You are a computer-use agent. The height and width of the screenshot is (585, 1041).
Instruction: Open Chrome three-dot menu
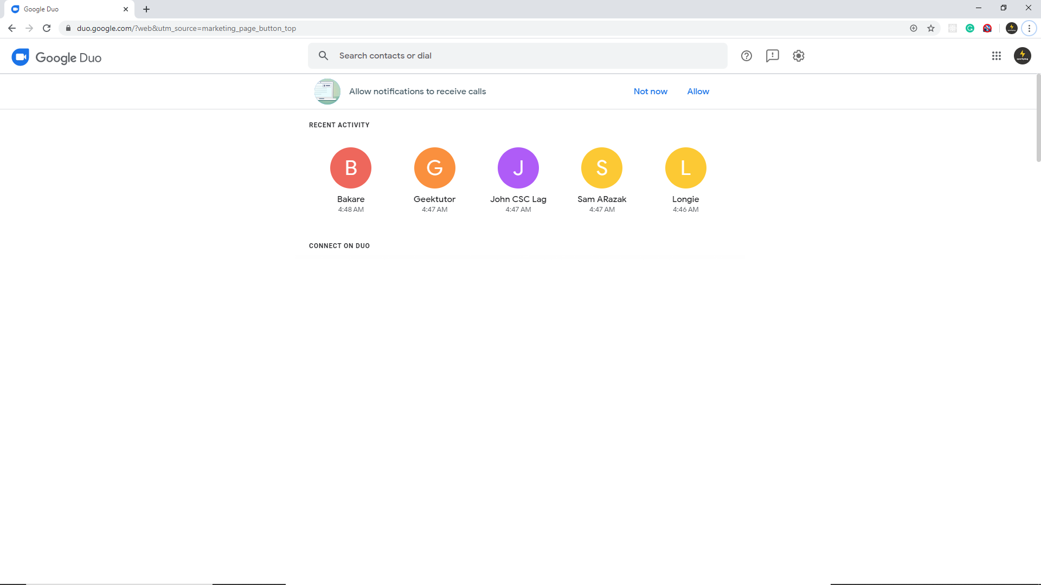pos(1029,28)
